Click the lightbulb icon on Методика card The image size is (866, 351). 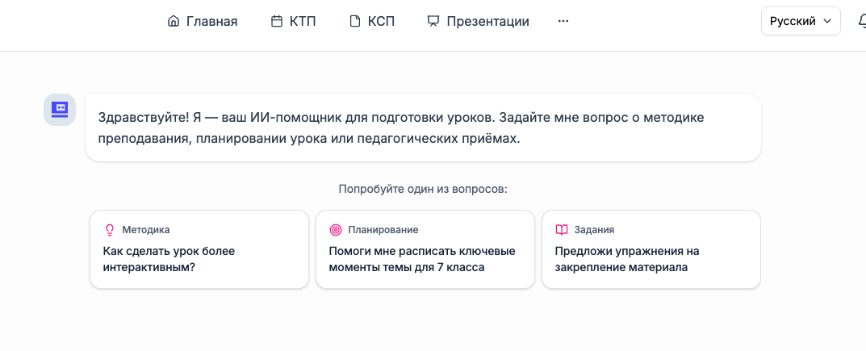point(109,230)
